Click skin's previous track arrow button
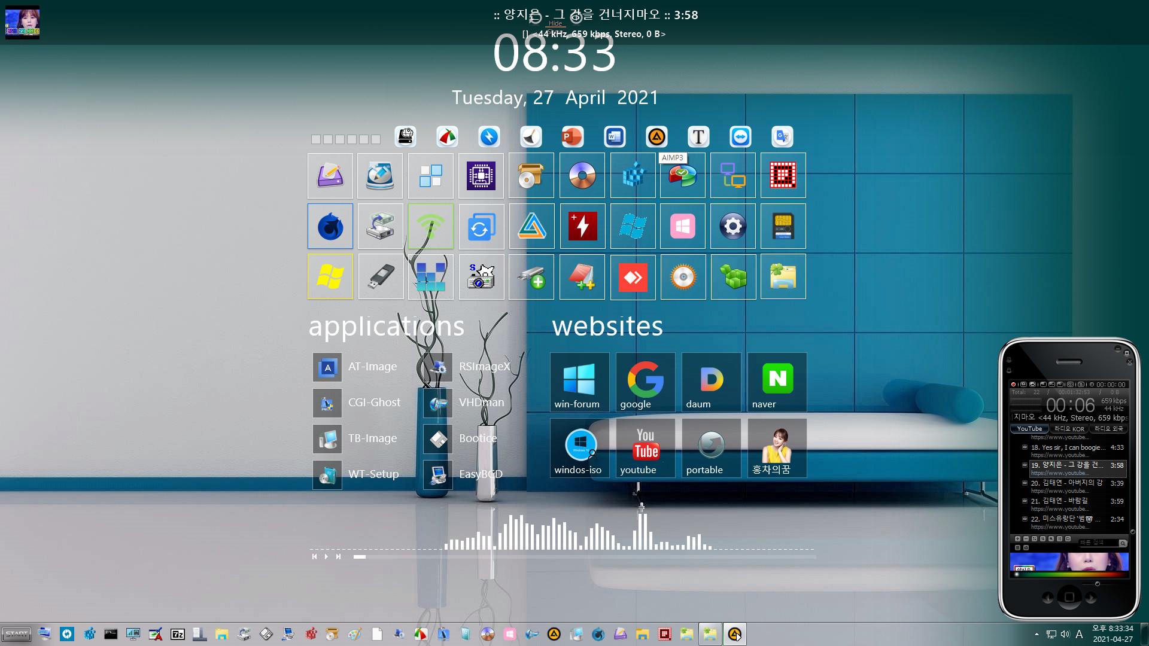The height and width of the screenshot is (646, 1149). pyautogui.click(x=1048, y=598)
